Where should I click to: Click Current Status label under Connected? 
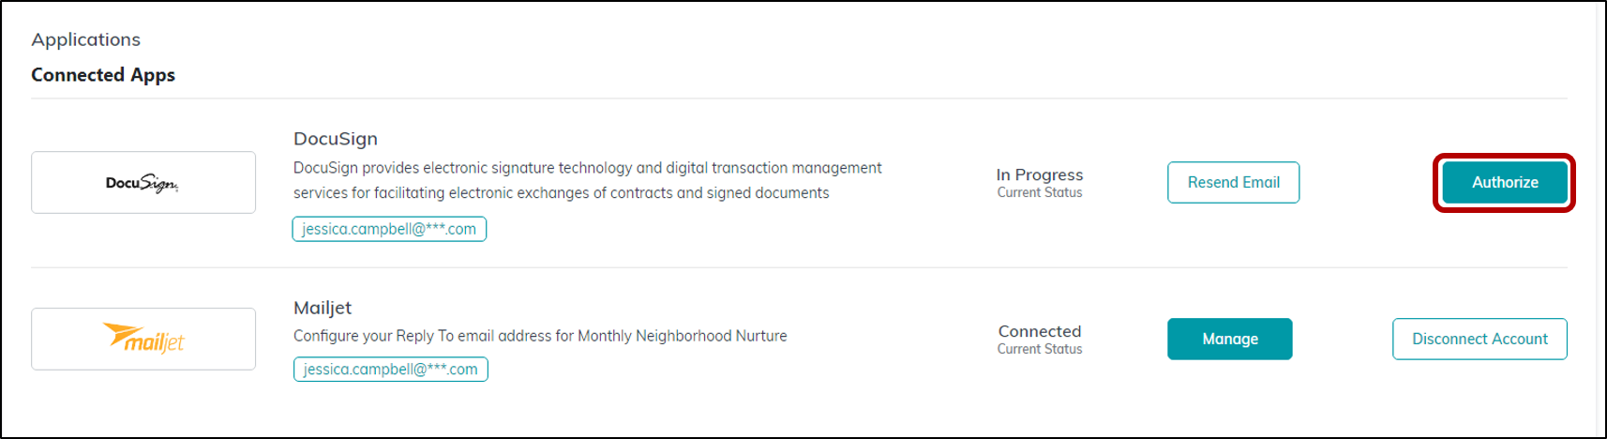pos(1040,349)
